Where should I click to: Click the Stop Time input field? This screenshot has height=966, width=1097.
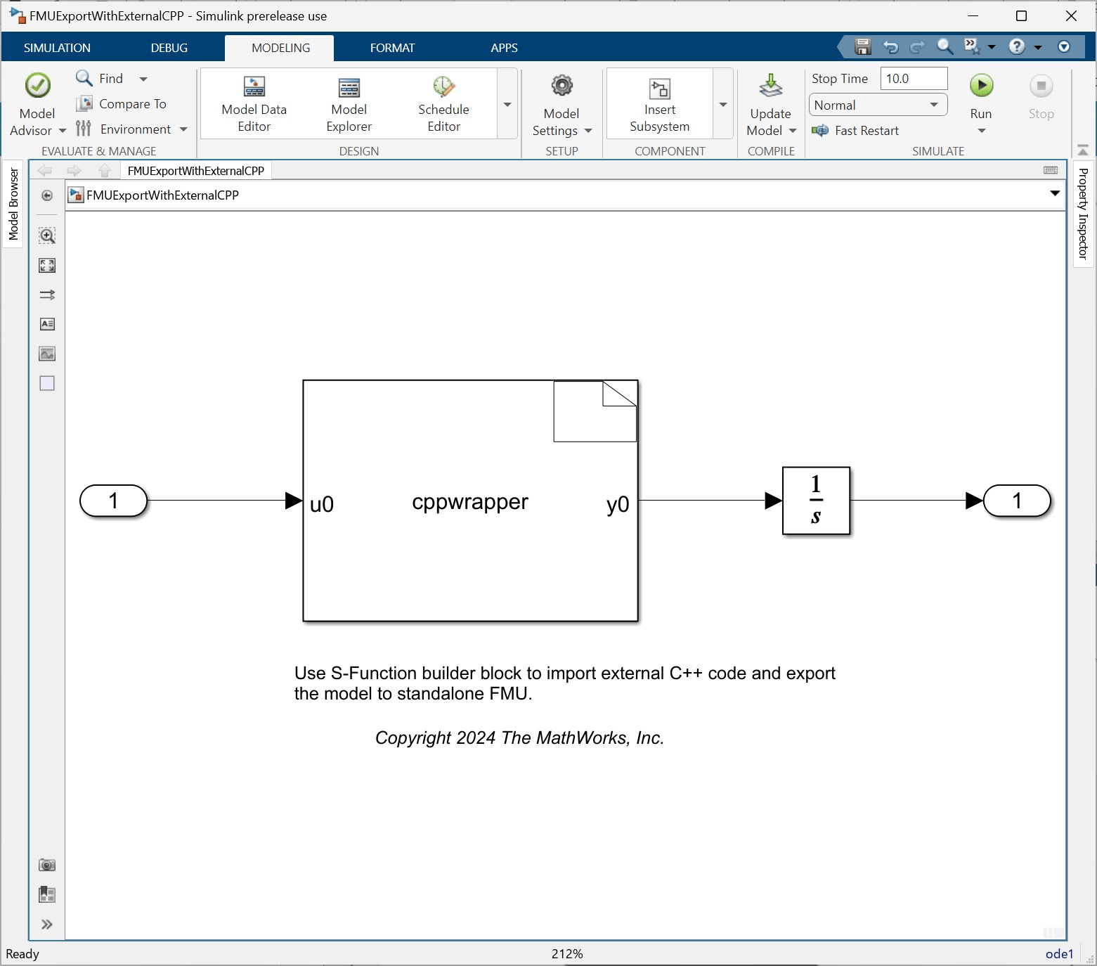click(913, 78)
